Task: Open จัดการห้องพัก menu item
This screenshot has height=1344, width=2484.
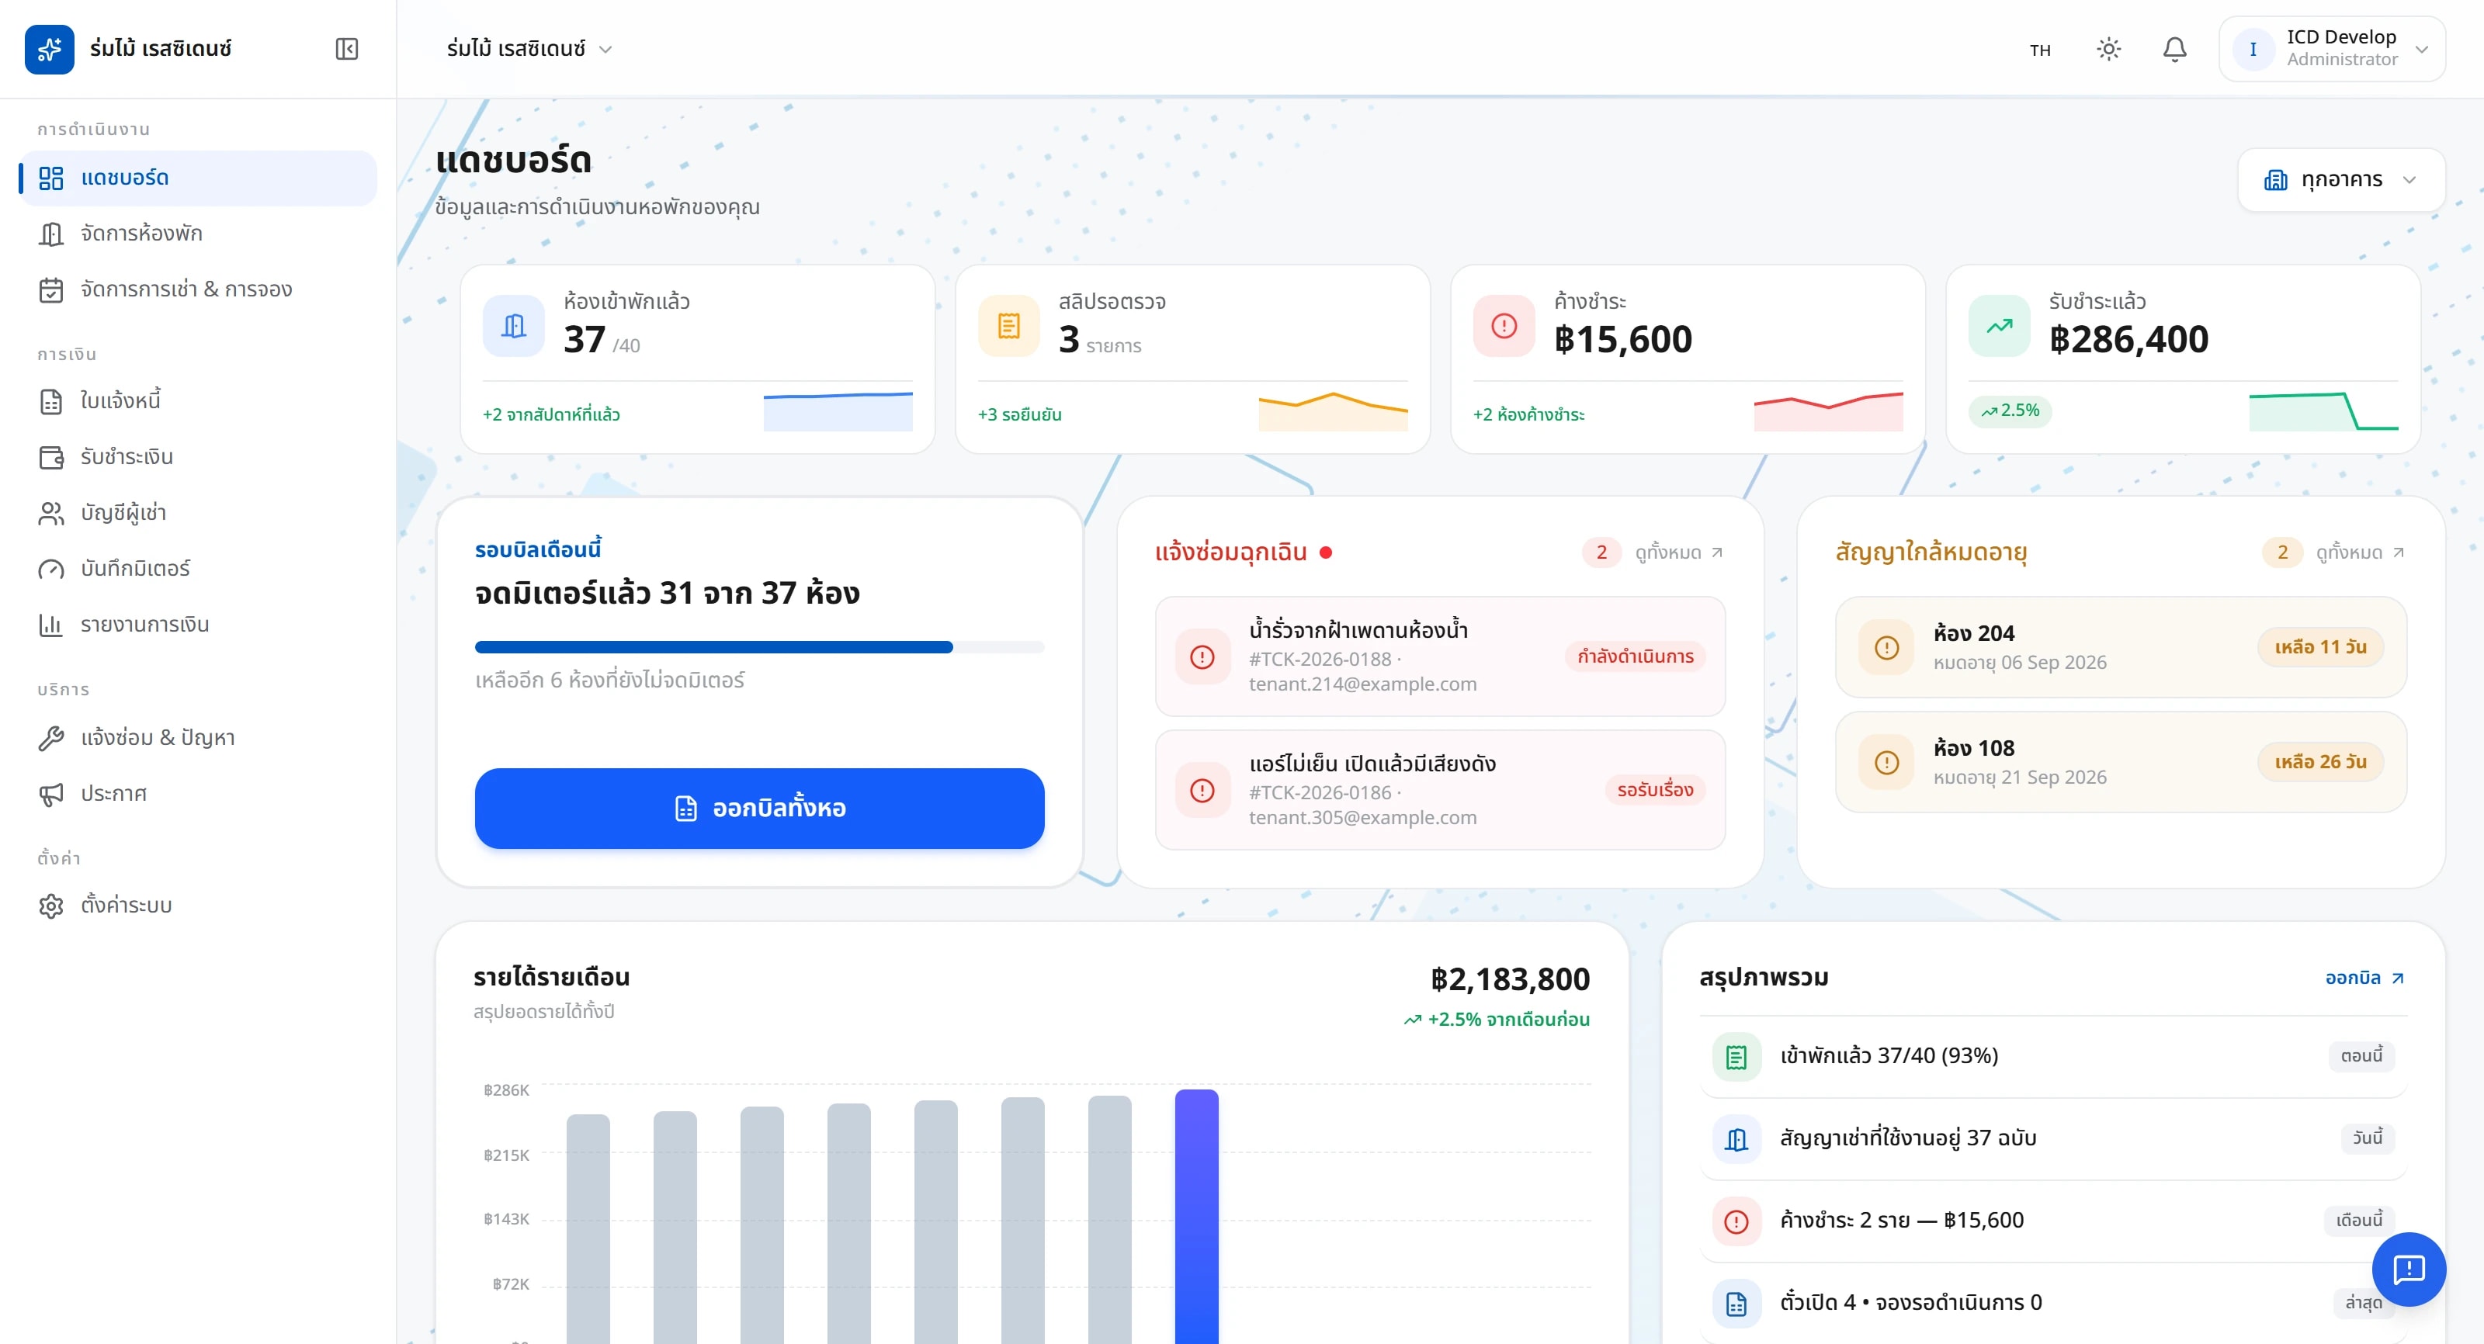Action: tap(198, 234)
